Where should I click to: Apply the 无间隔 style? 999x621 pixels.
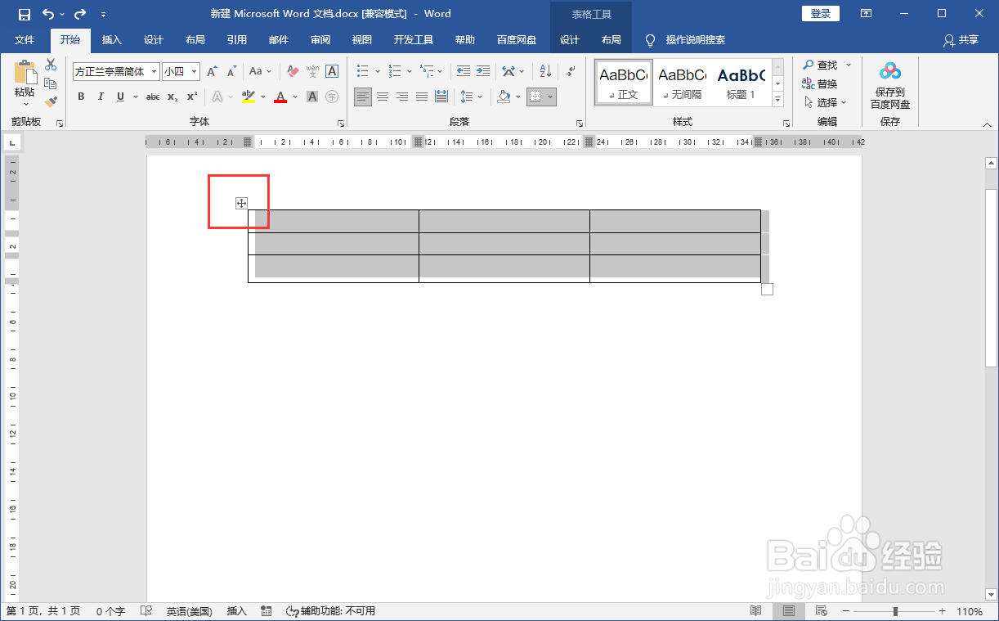point(682,83)
